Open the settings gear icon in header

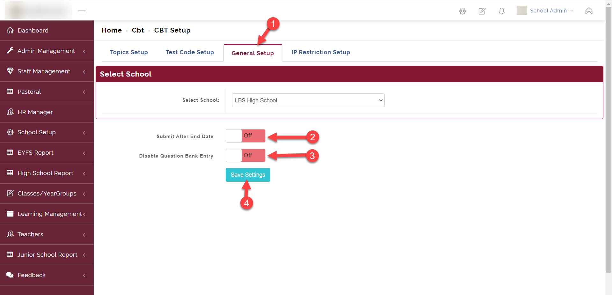pos(463,11)
